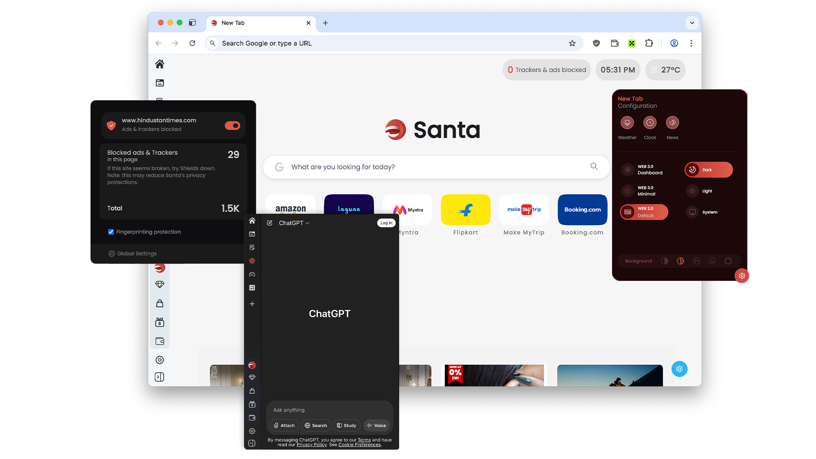This screenshot has width=816, height=459.
Task: Select the gamepad icon in the sidebar
Action: (252, 274)
